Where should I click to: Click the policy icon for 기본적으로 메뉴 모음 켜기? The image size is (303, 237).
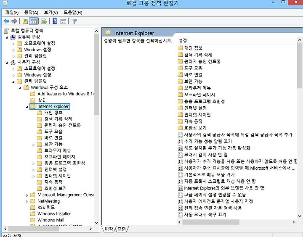180,175
